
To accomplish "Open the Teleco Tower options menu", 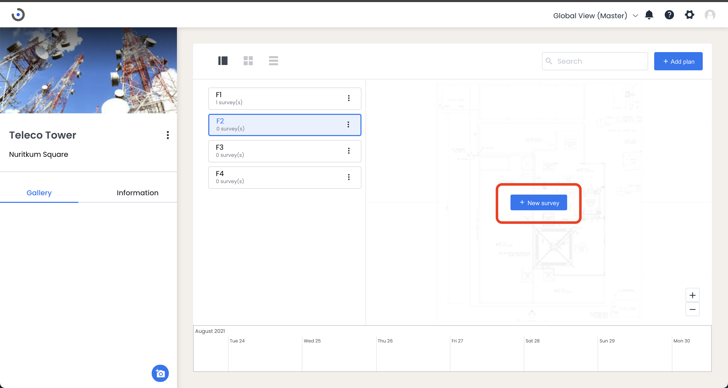I will click(168, 135).
